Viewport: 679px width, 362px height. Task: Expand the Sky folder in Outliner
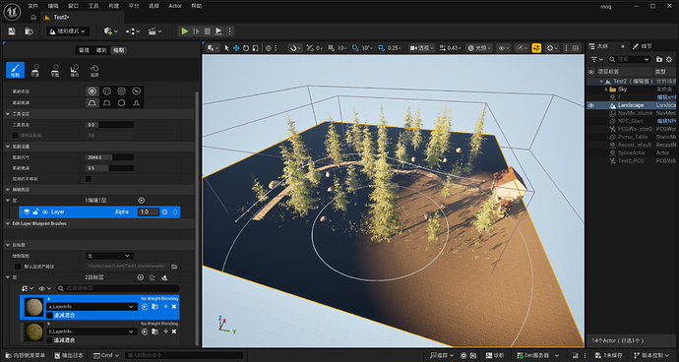606,90
